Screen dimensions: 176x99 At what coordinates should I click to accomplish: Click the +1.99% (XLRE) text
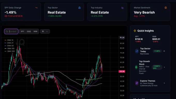(55, 16)
